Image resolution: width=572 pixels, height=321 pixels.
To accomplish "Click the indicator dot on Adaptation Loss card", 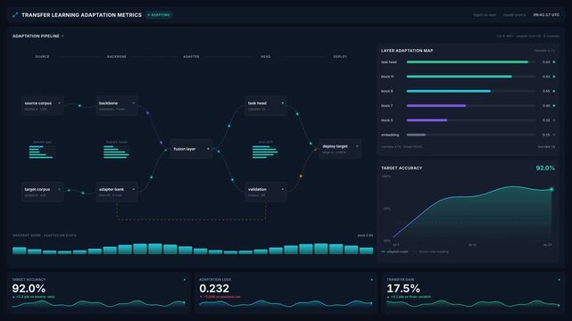I will click(x=372, y=280).
